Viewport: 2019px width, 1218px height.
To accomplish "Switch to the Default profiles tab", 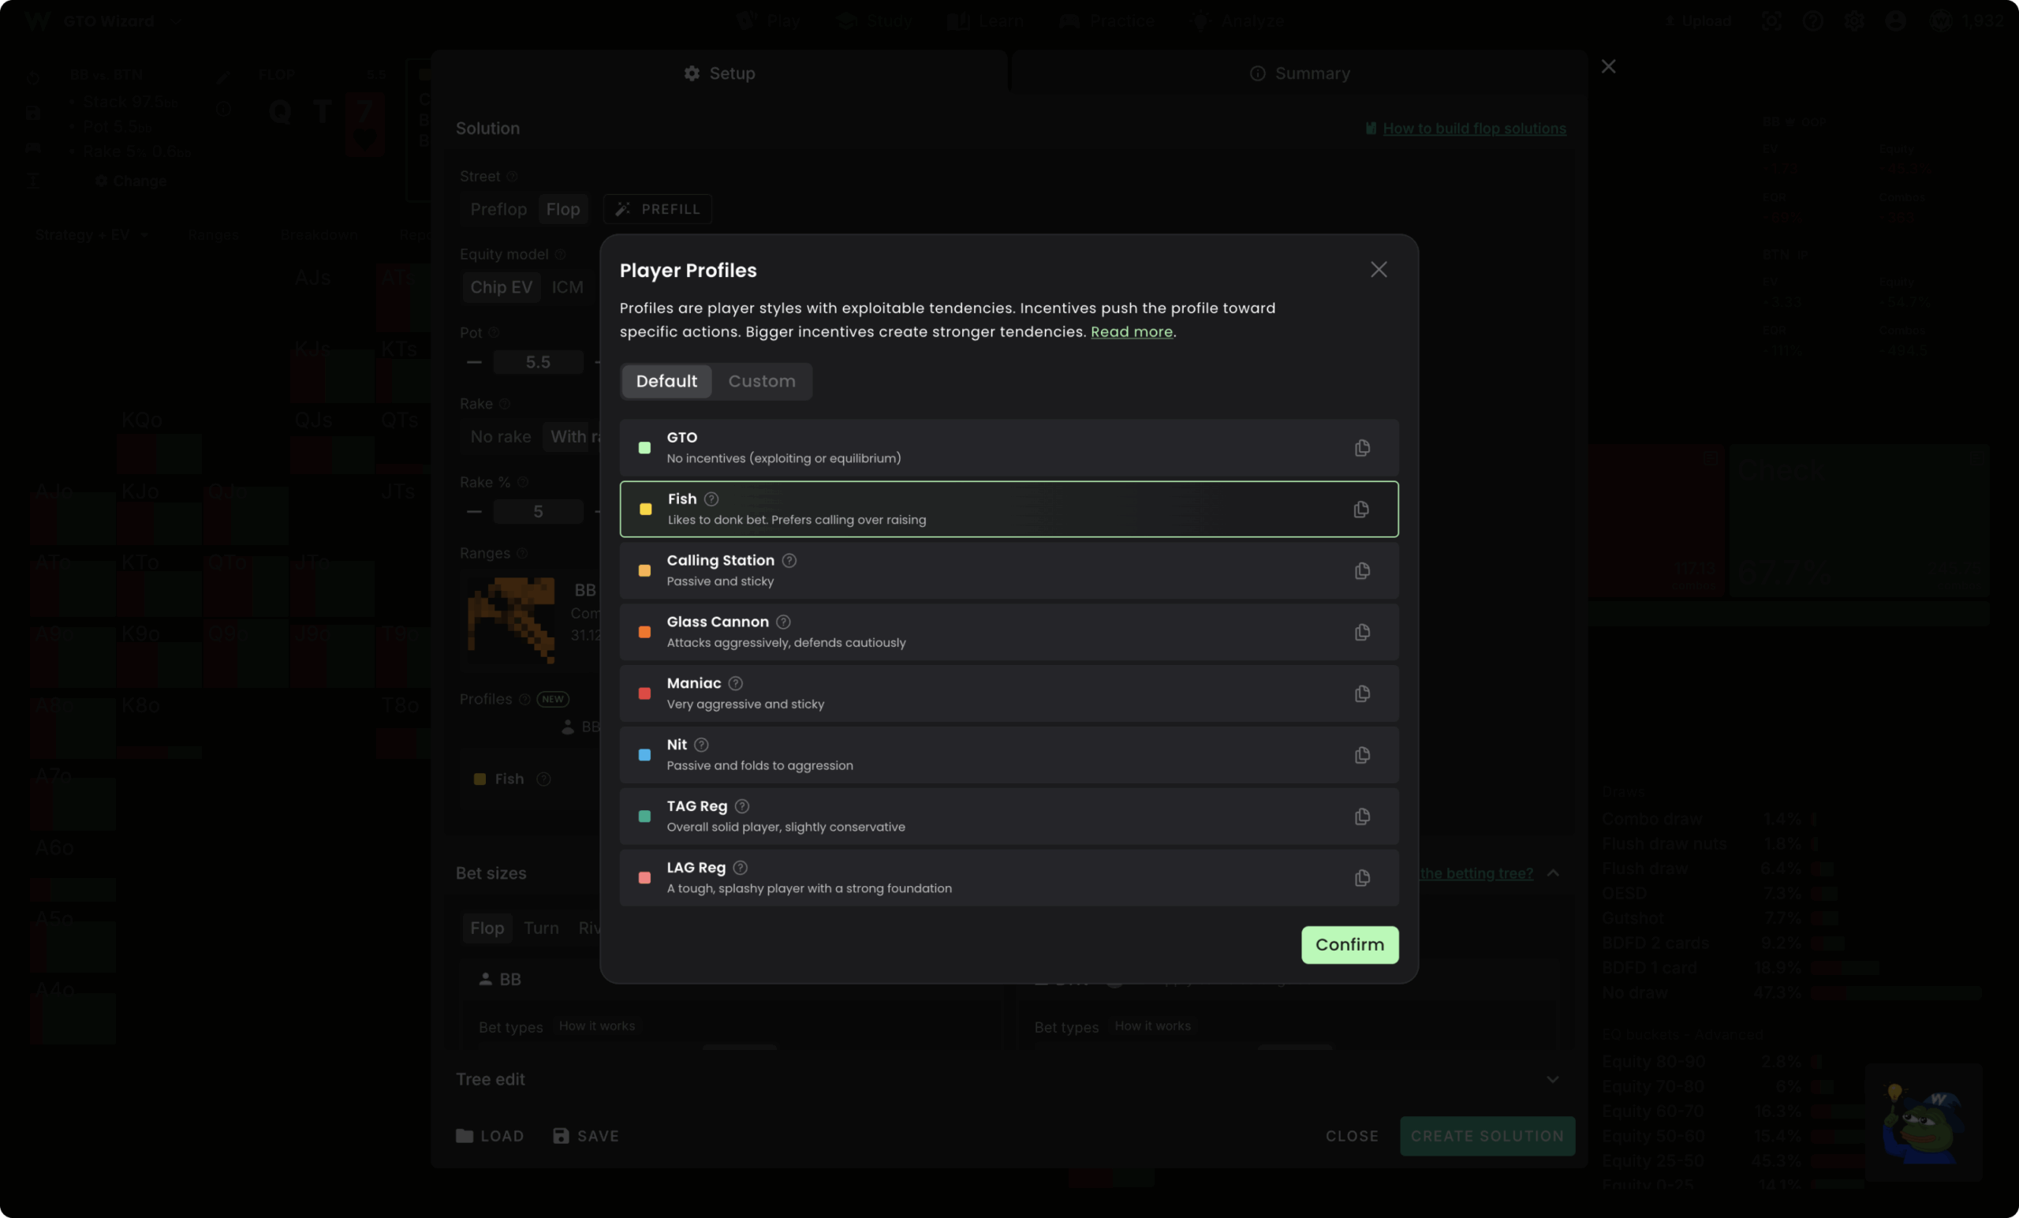I will point(666,381).
